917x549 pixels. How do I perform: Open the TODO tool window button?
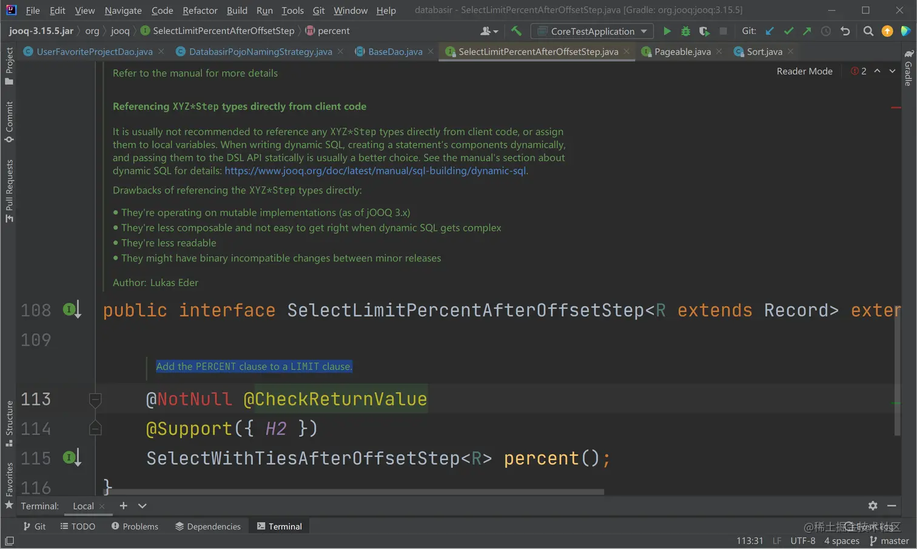(78, 526)
